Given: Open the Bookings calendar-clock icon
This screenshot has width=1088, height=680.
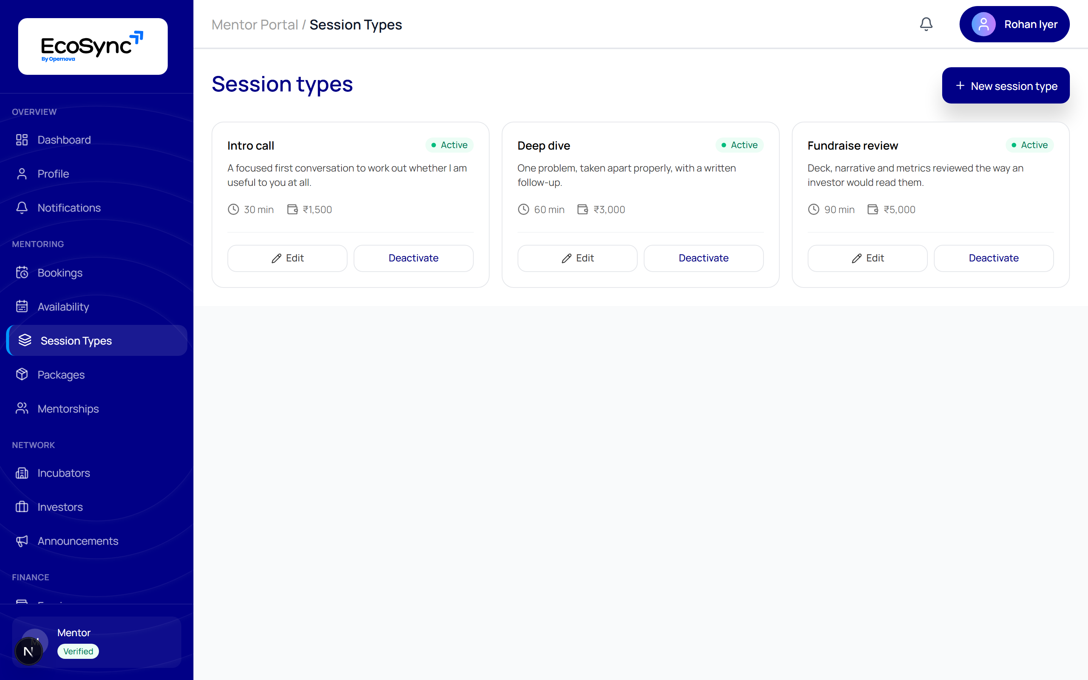Looking at the screenshot, I should 22,272.
